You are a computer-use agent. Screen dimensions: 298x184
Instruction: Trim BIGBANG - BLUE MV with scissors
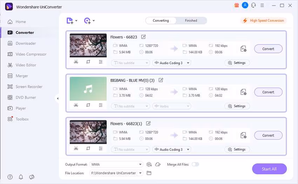pyautogui.click(x=76, y=105)
